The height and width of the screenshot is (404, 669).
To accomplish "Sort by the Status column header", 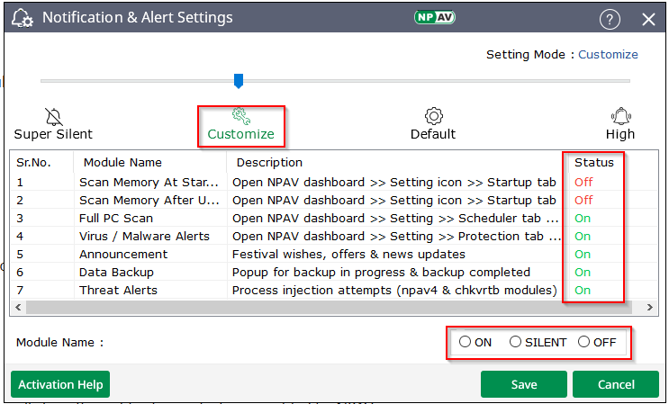I will 593,163.
